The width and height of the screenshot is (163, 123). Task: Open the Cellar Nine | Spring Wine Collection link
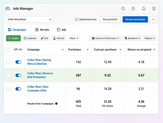[39, 62]
